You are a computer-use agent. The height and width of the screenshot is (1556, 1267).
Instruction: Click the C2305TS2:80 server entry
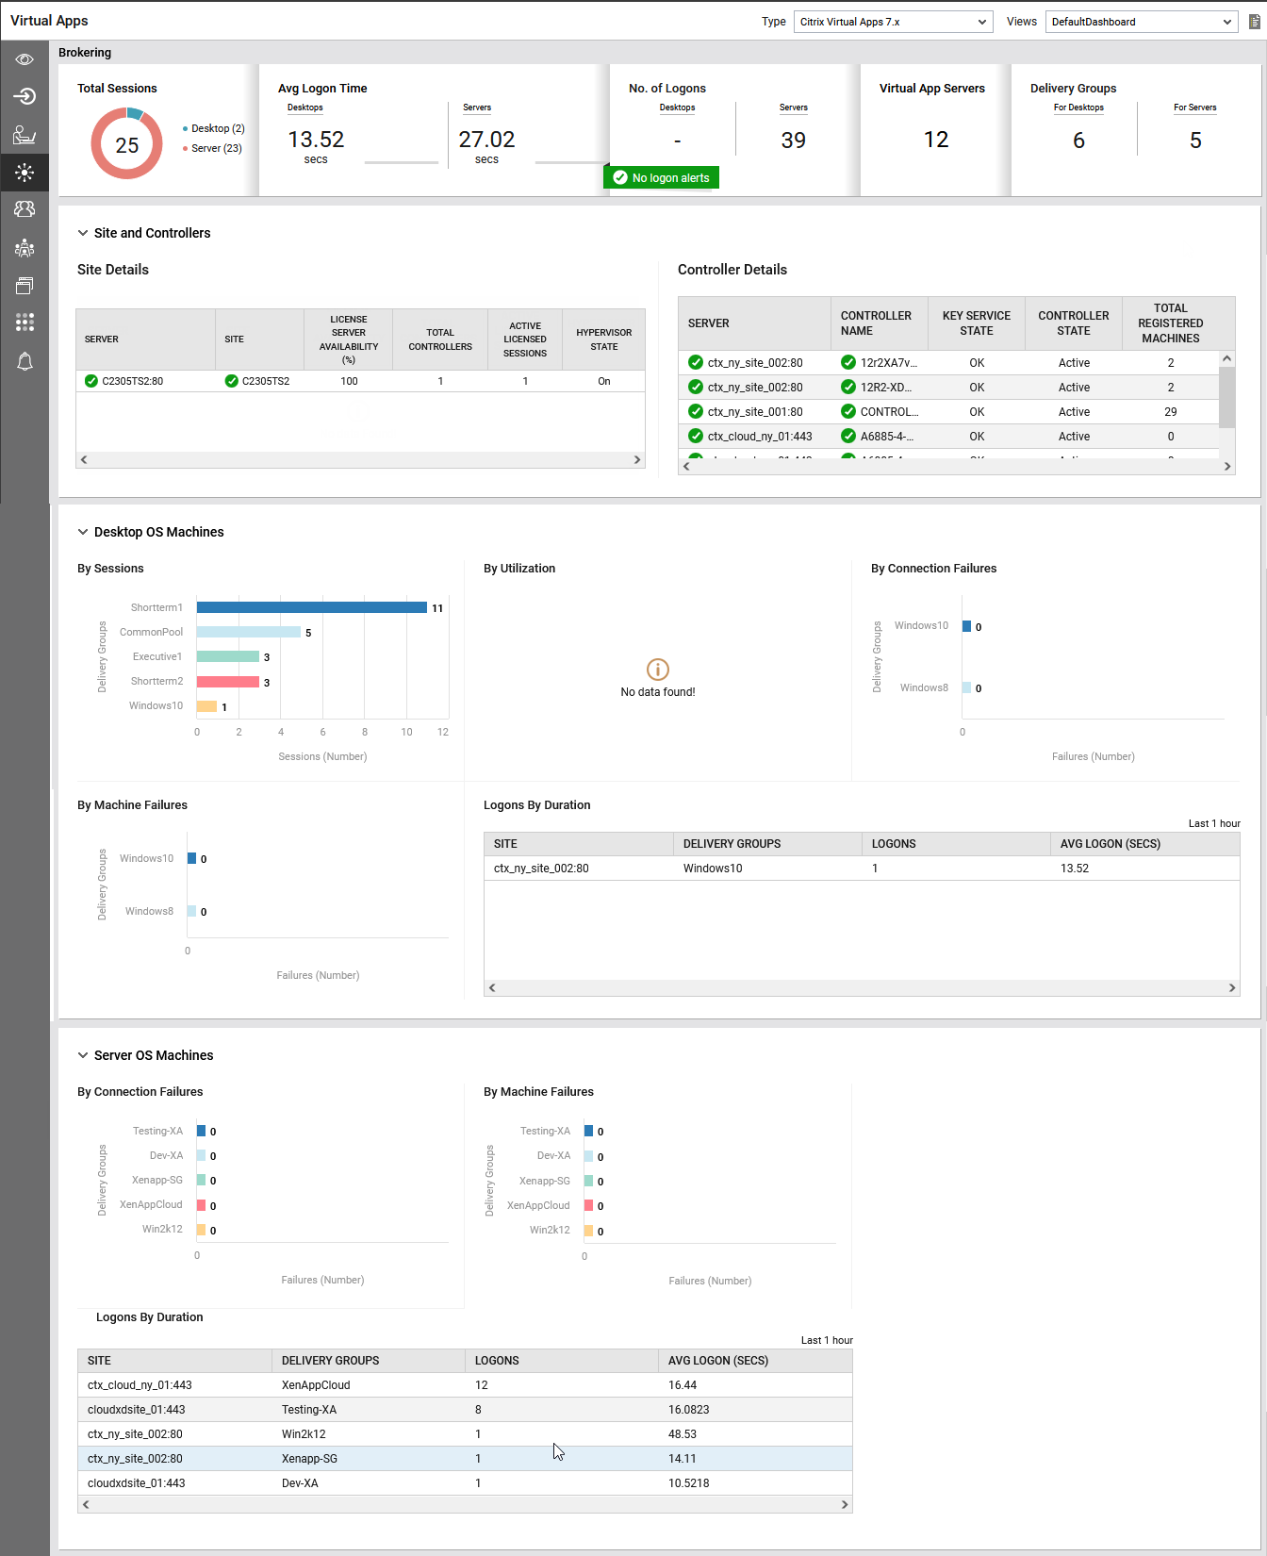pyautogui.click(x=132, y=381)
